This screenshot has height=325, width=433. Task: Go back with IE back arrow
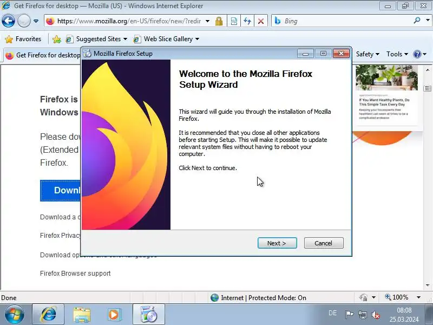8,21
